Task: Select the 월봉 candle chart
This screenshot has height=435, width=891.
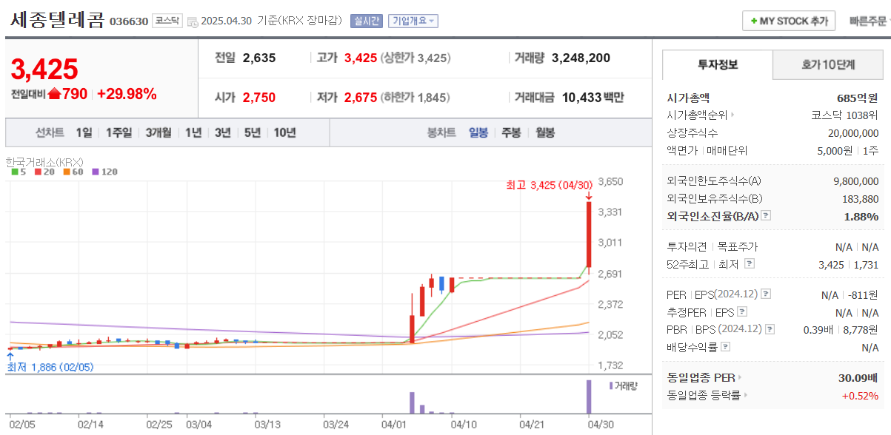Action: (544, 133)
